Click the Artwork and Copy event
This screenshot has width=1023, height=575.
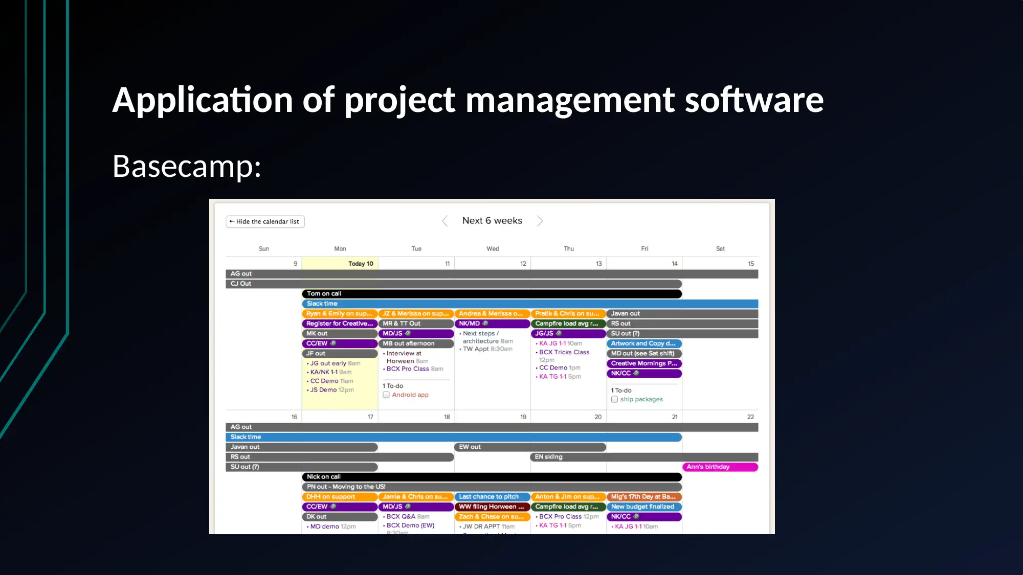pos(644,343)
